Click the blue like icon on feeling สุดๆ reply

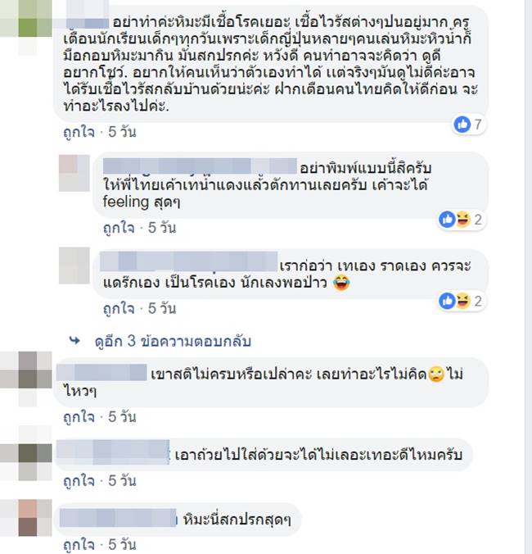[447, 220]
